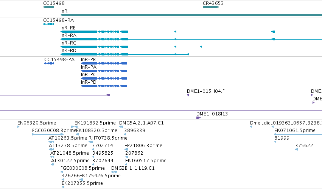Click the DME1-015H04.F purple arrow marker

click(188, 95)
